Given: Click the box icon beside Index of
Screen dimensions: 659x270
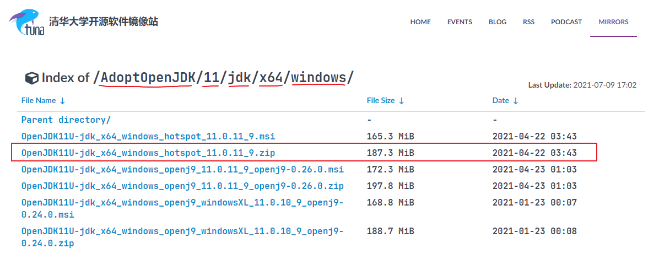Looking at the screenshot, I should click(x=31, y=78).
